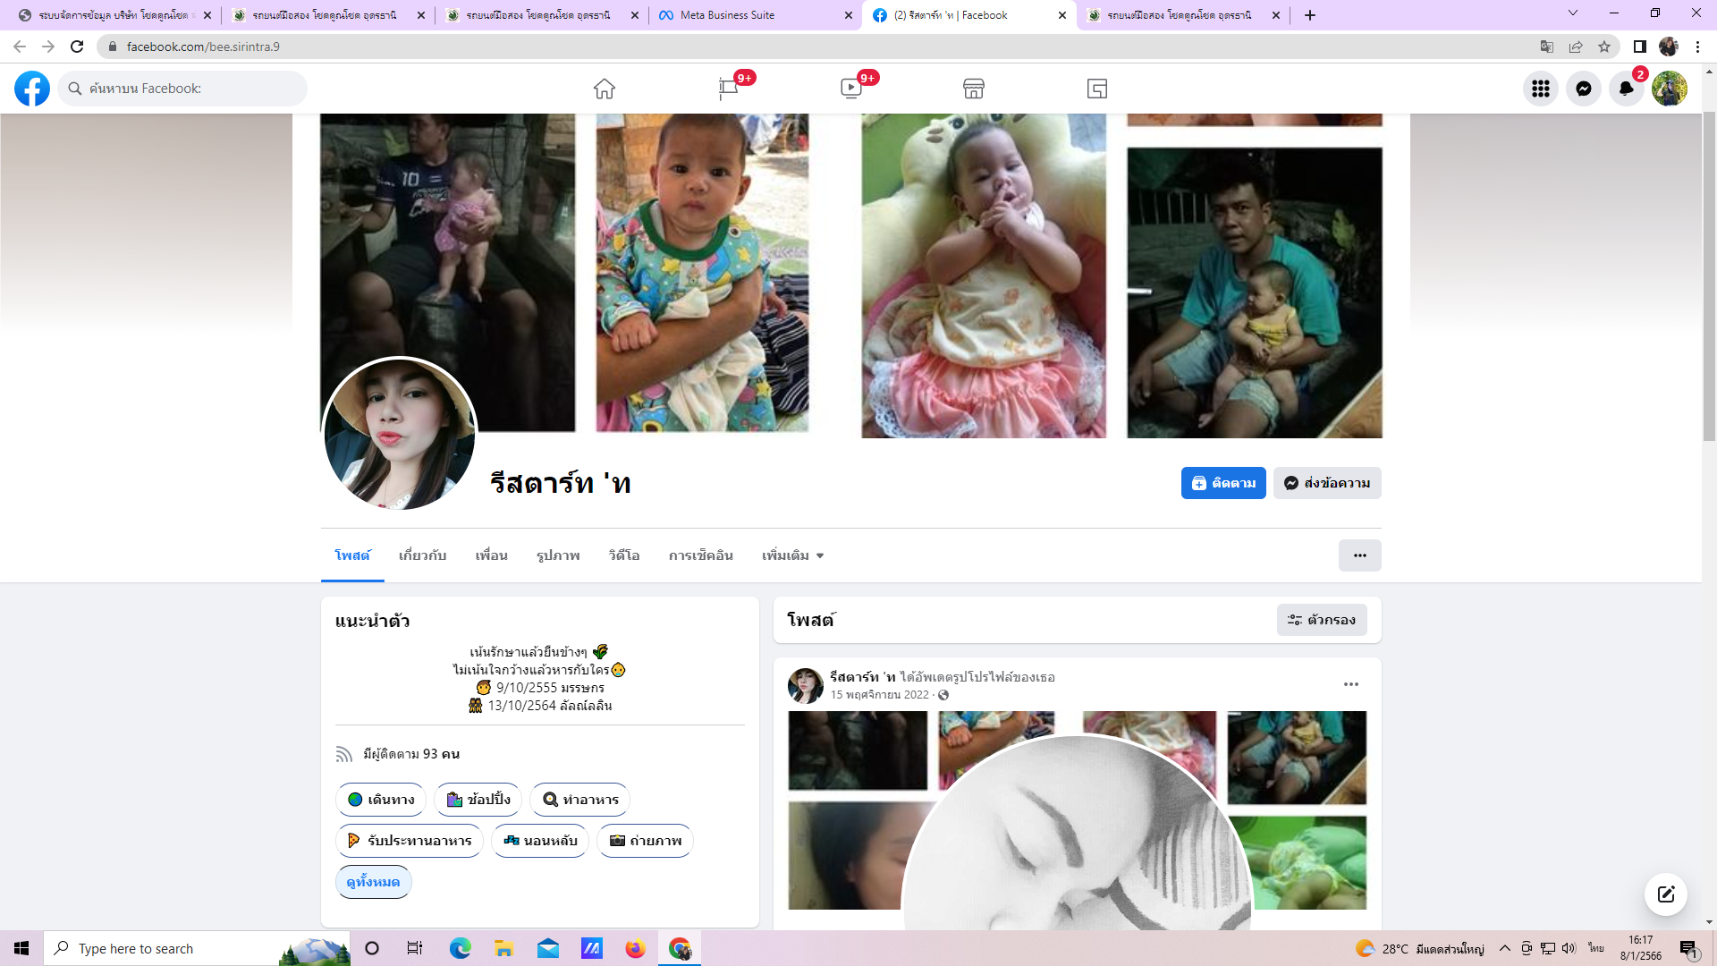The height and width of the screenshot is (966, 1717).
Task: Click new message compose icon
Action: tap(1665, 894)
